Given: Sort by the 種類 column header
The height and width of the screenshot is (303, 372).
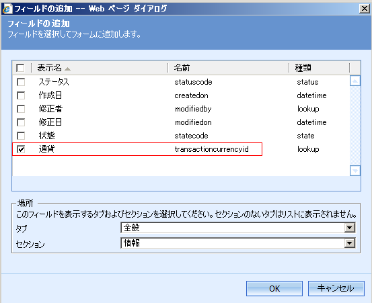Looking at the screenshot, I should click(319, 68).
